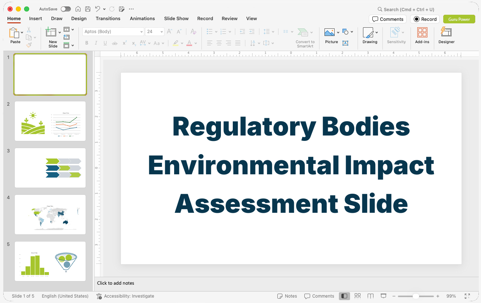Expand the Bullets dropdown arrow

point(216,32)
